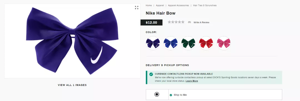This screenshot has width=300, height=101.
Task: Open Hair Ties & Scrunchies breadcrumb
Action: point(205,5)
